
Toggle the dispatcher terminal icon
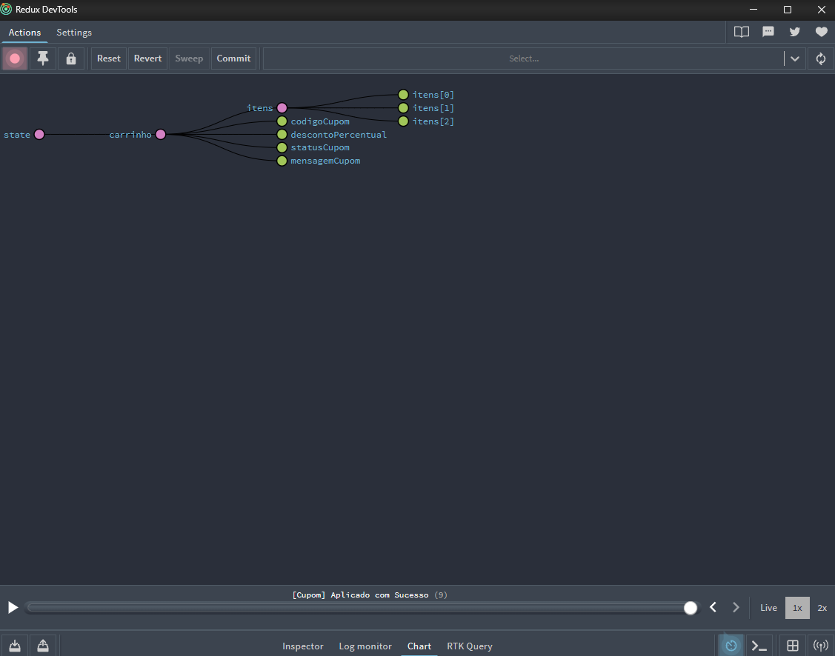(x=759, y=646)
